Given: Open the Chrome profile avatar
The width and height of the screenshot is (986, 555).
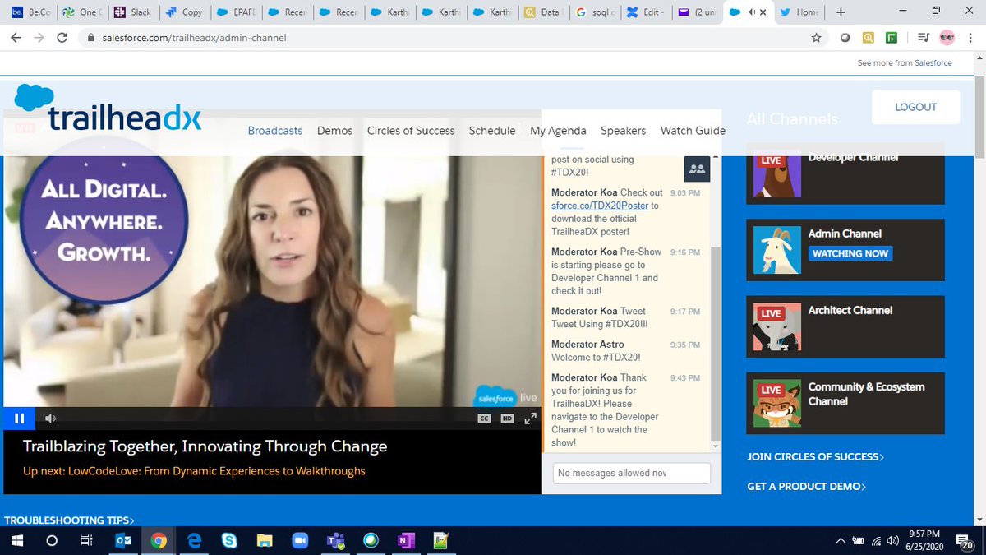Looking at the screenshot, I should click(x=947, y=38).
